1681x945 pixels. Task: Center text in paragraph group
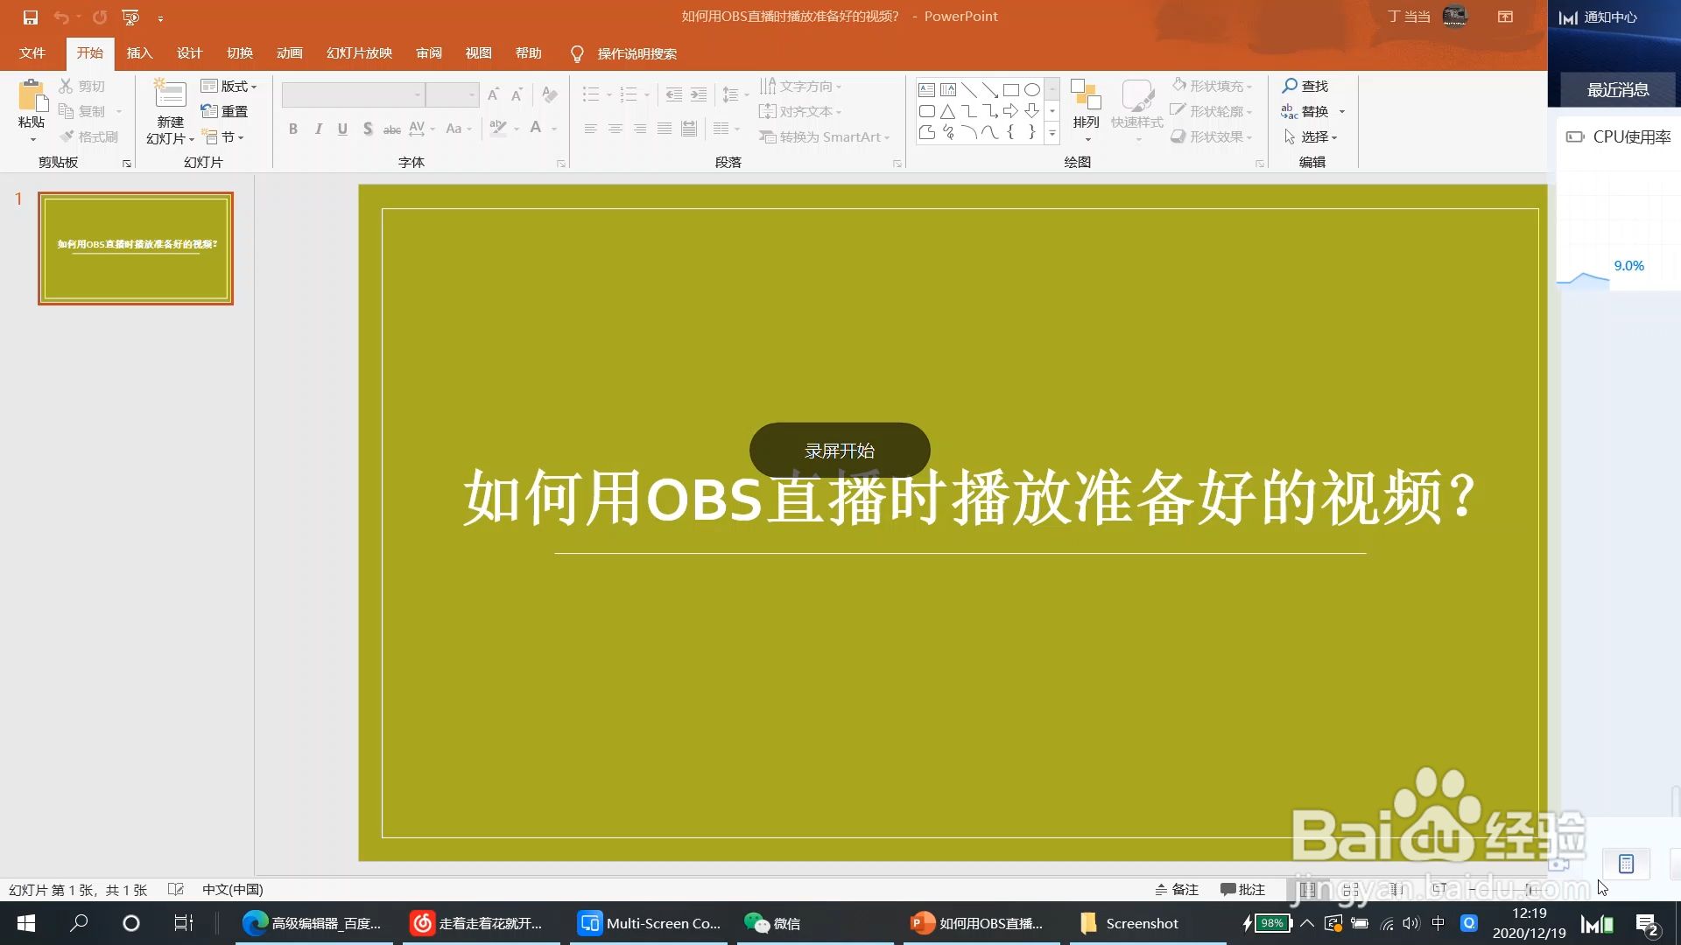(615, 129)
